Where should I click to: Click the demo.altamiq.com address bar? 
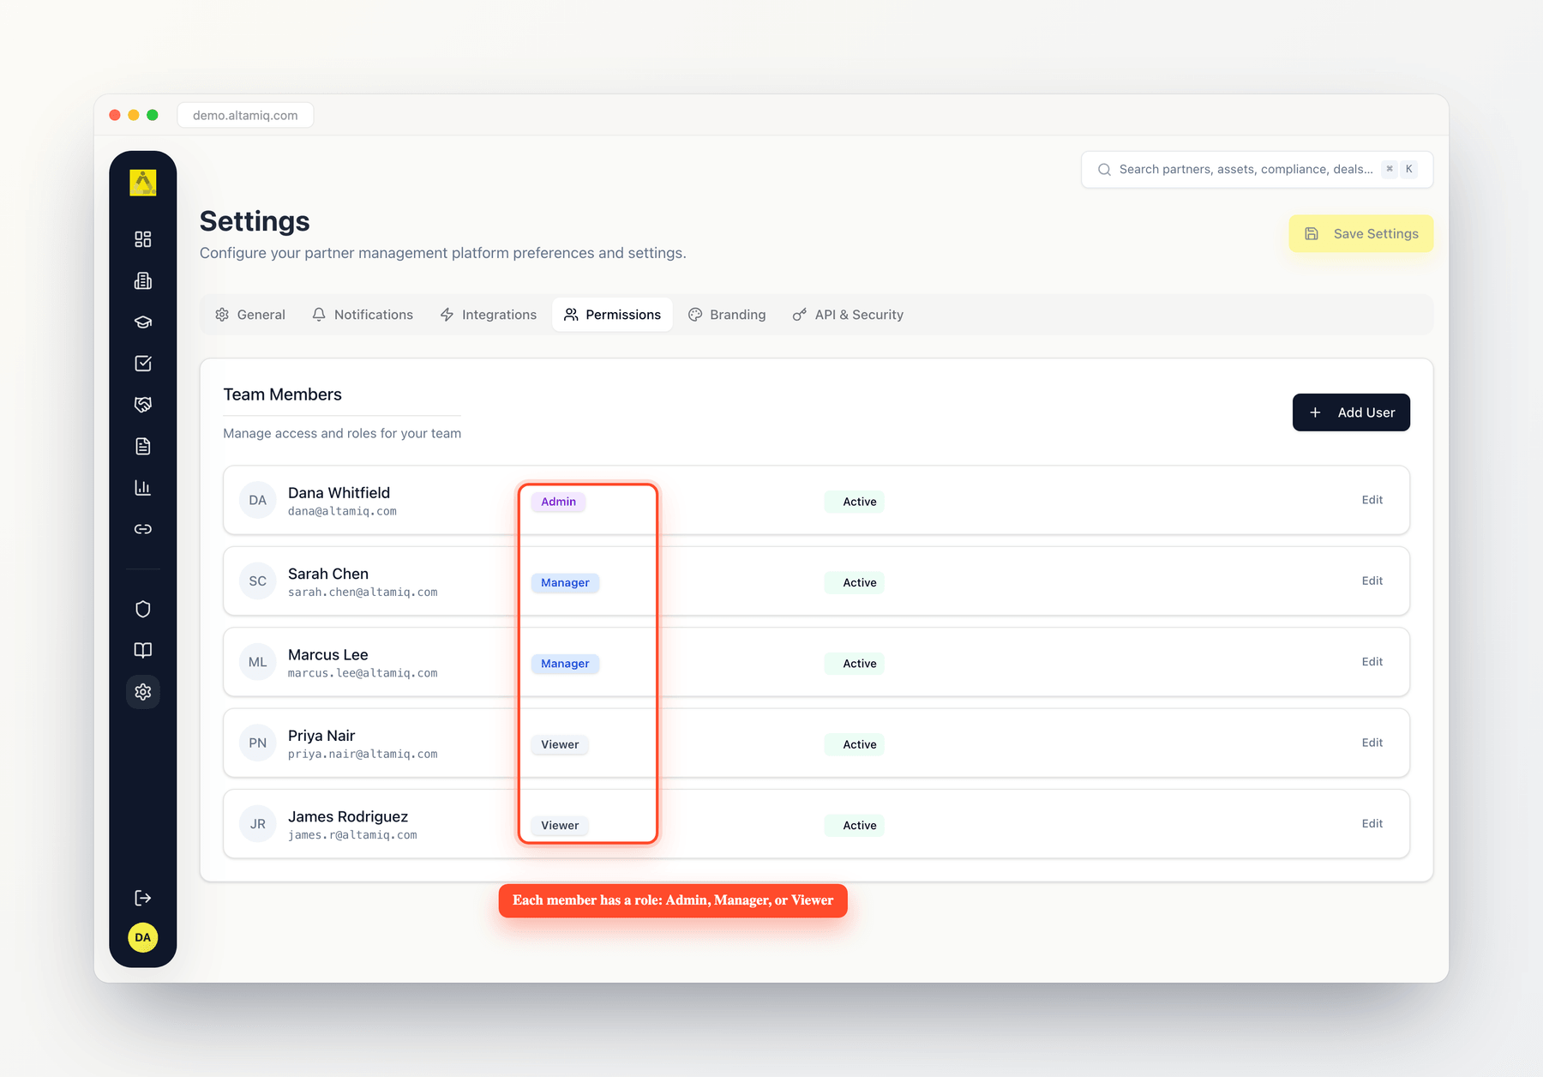pyautogui.click(x=245, y=115)
